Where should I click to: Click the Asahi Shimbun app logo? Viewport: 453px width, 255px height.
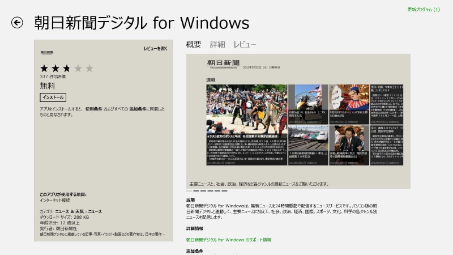pos(47,52)
